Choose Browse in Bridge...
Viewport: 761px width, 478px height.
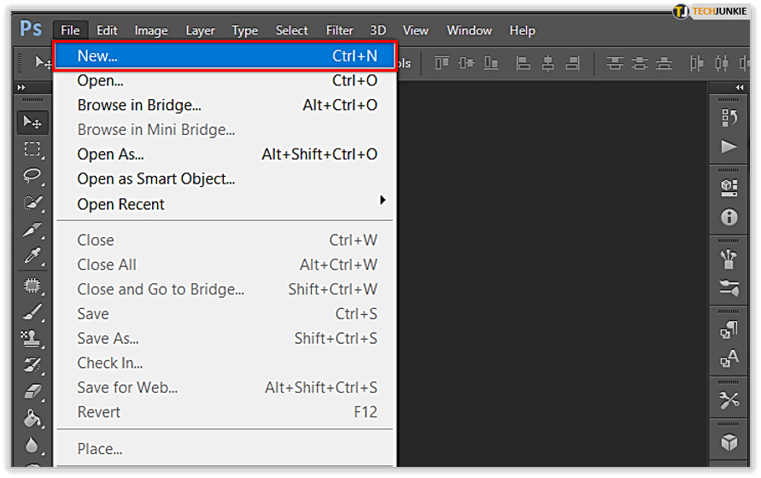(225, 105)
